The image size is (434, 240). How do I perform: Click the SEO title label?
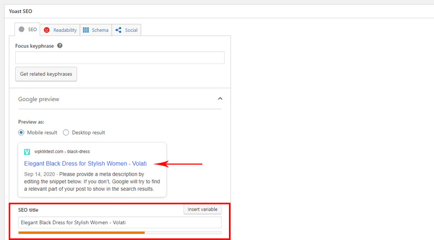point(28,210)
